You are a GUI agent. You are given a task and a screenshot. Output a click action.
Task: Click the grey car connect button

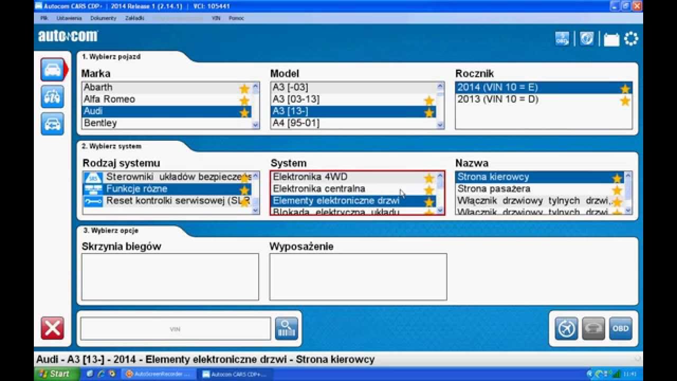coord(593,329)
